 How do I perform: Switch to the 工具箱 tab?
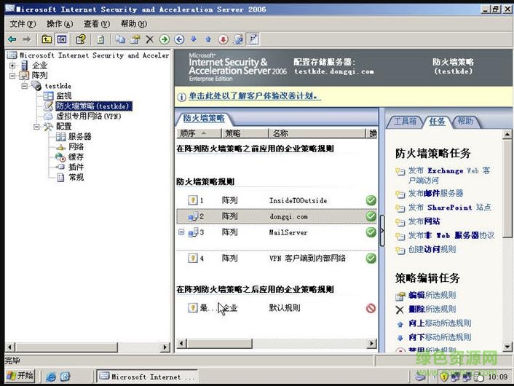tap(404, 121)
